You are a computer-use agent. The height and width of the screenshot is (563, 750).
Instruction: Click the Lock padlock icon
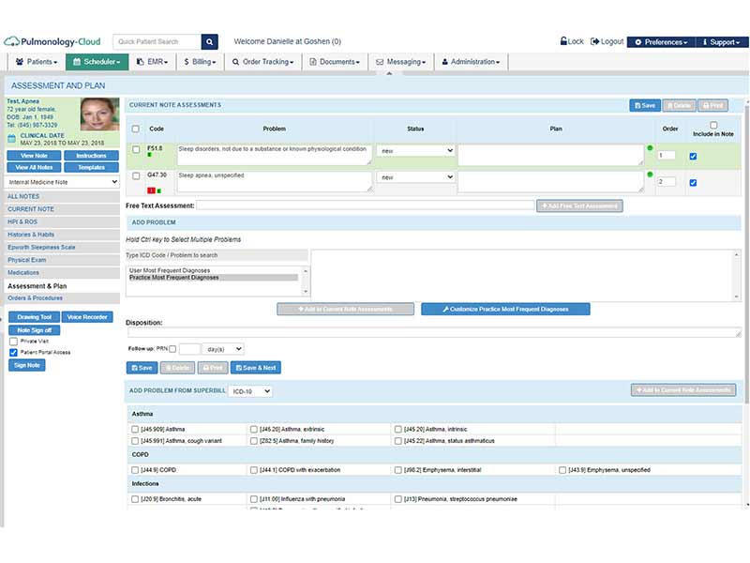pyautogui.click(x=563, y=41)
